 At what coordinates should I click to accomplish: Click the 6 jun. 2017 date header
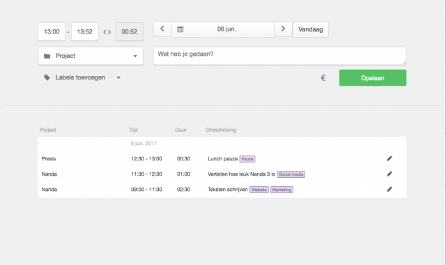coord(144,143)
